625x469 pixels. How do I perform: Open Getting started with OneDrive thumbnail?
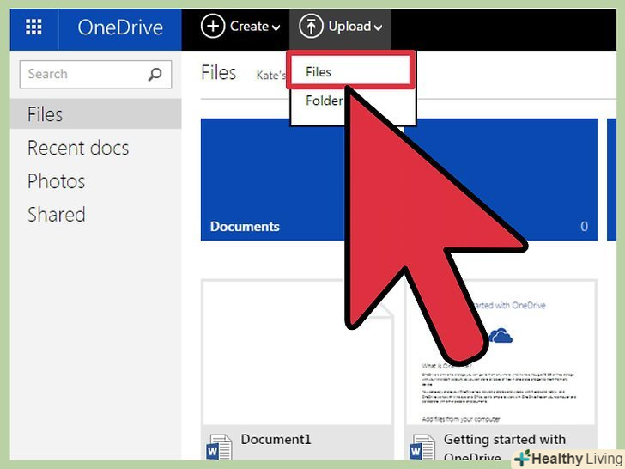[x=501, y=352]
